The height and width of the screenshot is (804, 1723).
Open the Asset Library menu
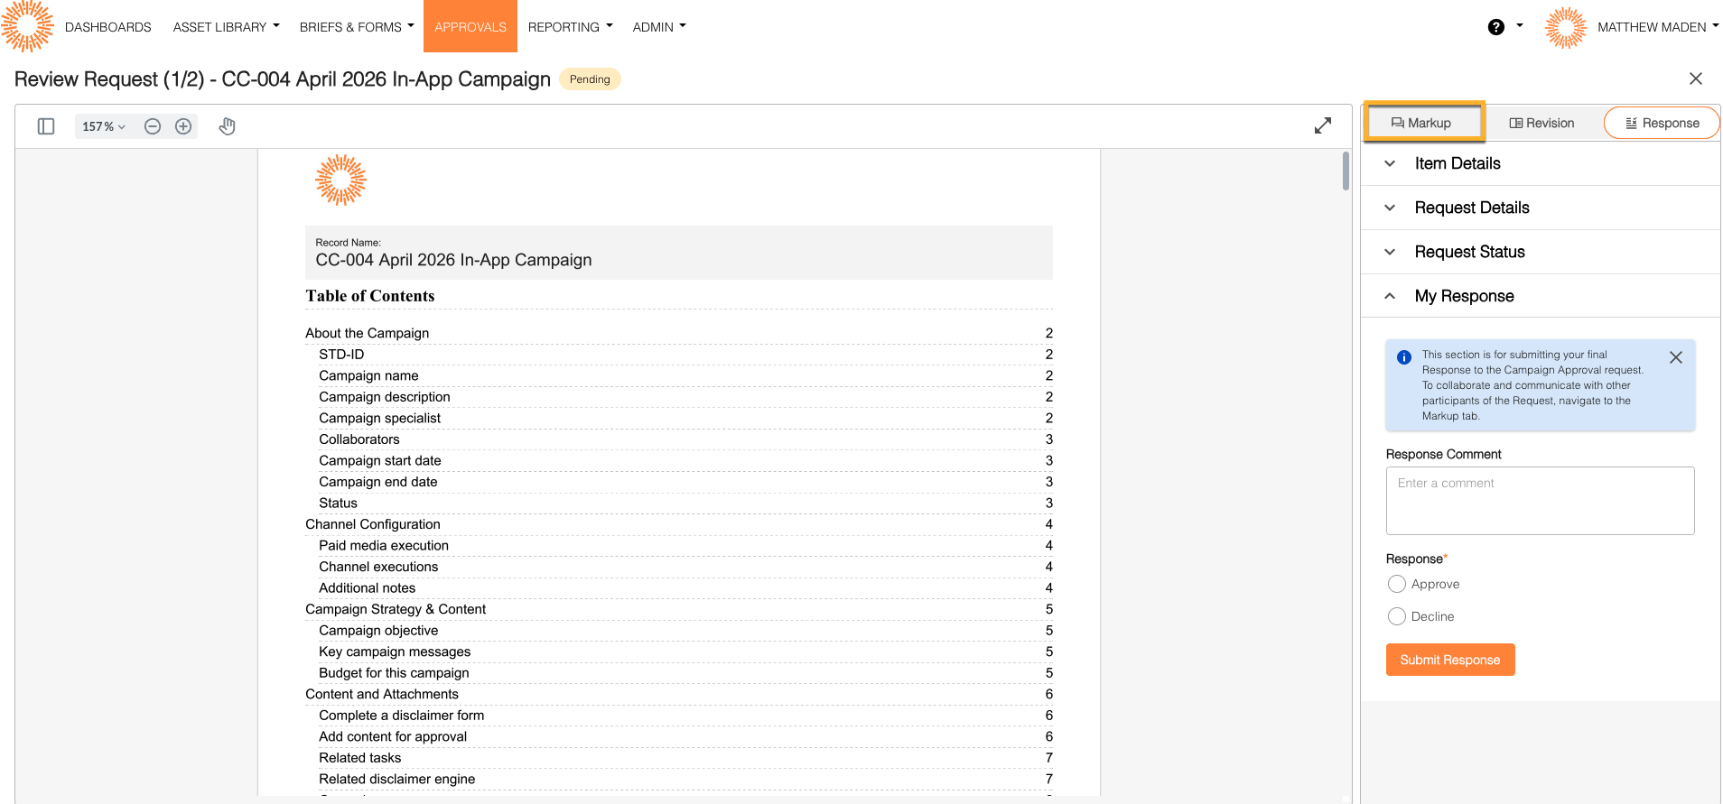point(226,27)
